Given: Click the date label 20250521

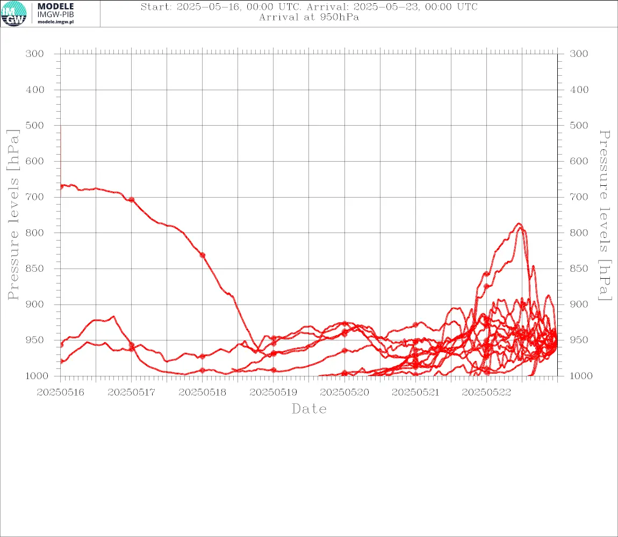Looking at the screenshot, I should click(415, 393).
